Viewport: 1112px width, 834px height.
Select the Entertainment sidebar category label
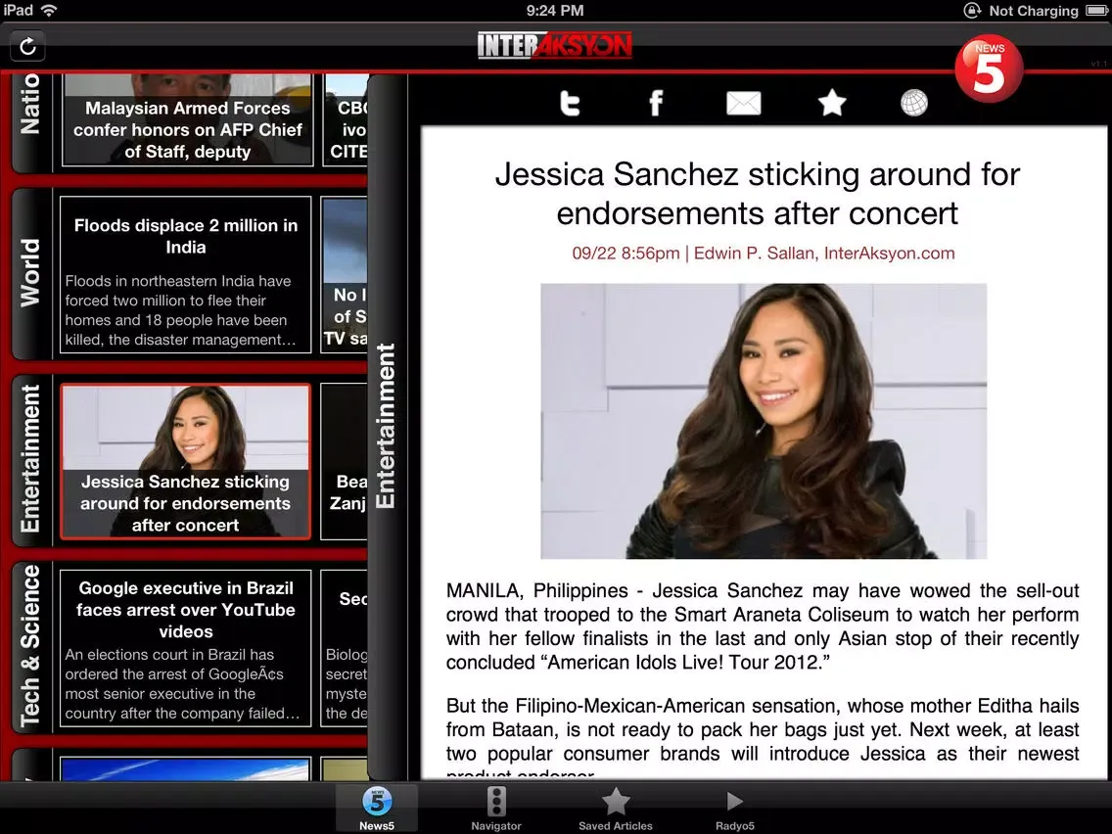pyautogui.click(x=30, y=459)
